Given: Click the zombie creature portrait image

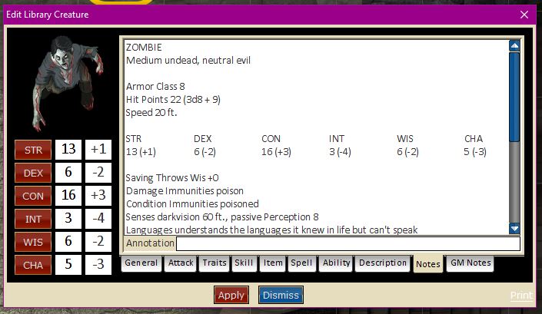Looking at the screenshot, I should (x=68, y=84).
